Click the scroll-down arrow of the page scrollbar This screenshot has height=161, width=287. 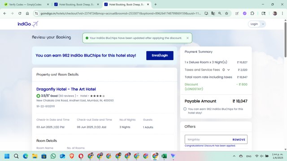click(x=285, y=149)
